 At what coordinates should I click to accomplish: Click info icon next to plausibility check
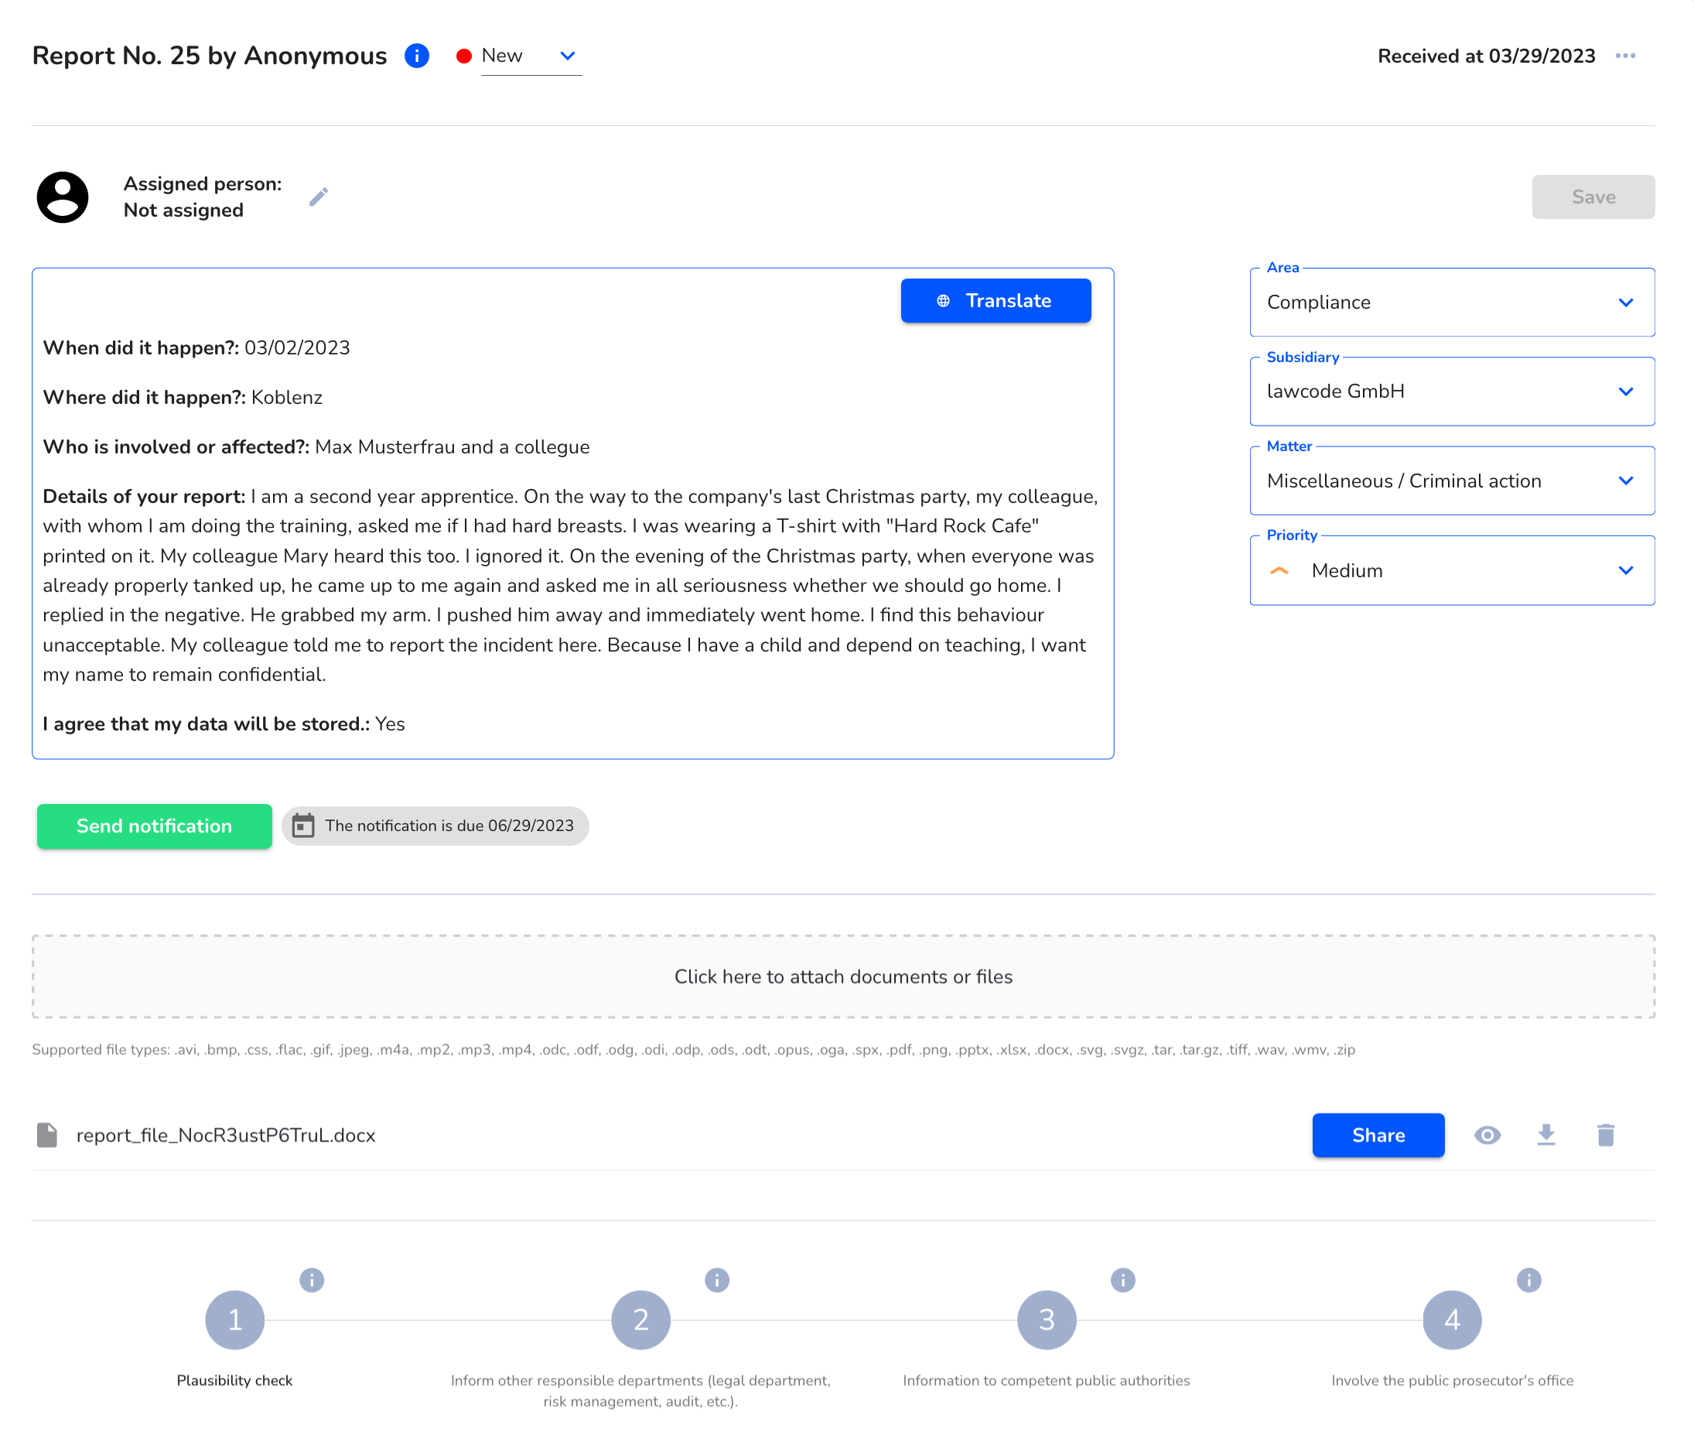pyautogui.click(x=310, y=1279)
